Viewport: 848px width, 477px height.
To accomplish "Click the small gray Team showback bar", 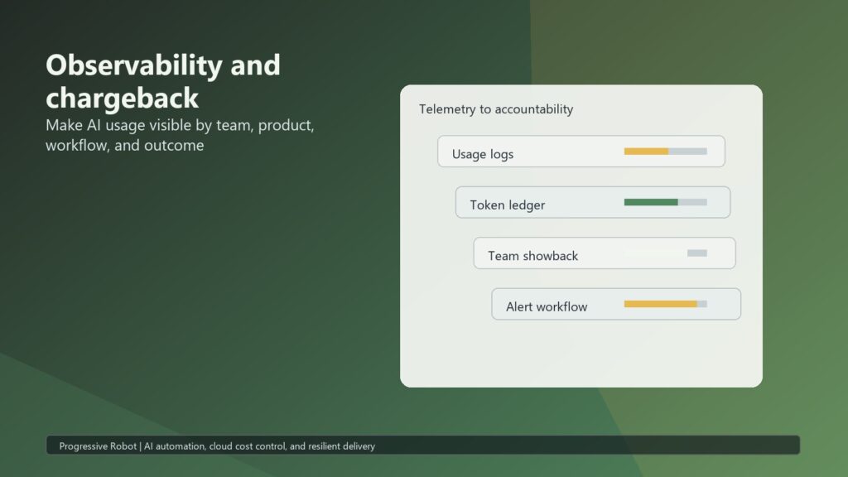I will click(697, 253).
